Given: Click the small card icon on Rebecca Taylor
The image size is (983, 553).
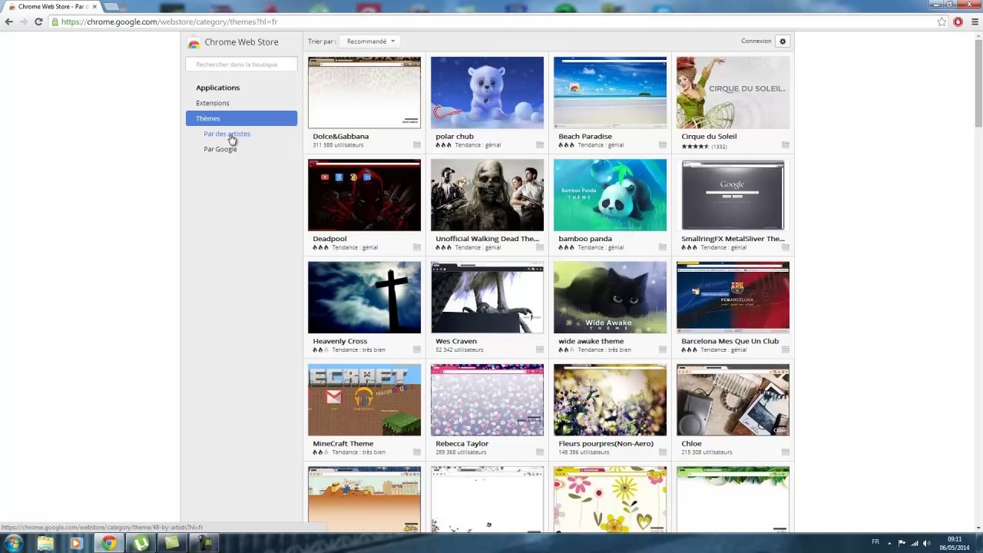Looking at the screenshot, I should [x=539, y=452].
